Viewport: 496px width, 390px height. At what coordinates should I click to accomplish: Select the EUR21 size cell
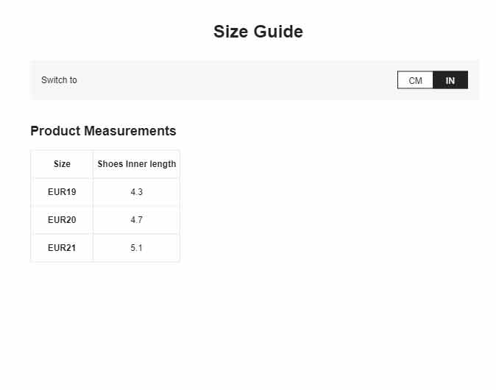(62, 248)
